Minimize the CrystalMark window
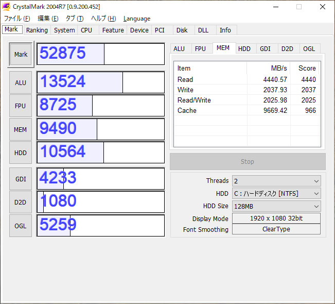The width and height of the screenshot is (335, 304). (x=276, y=7)
